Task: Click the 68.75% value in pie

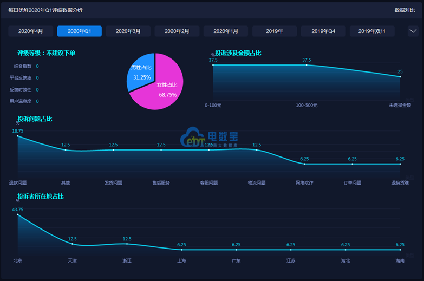Action: coord(168,95)
